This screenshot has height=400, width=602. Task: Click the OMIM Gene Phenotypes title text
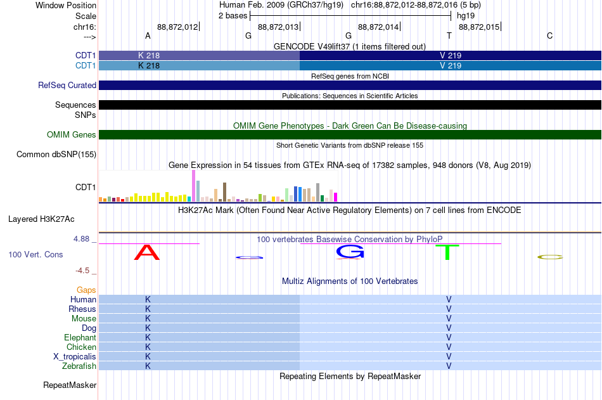pyautogui.click(x=350, y=126)
